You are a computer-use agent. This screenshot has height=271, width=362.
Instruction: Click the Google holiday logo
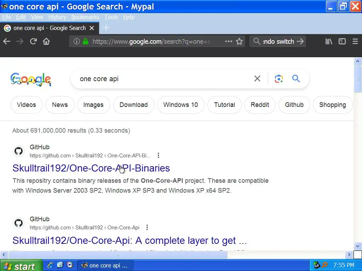pyautogui.click(x=31, y=79)
